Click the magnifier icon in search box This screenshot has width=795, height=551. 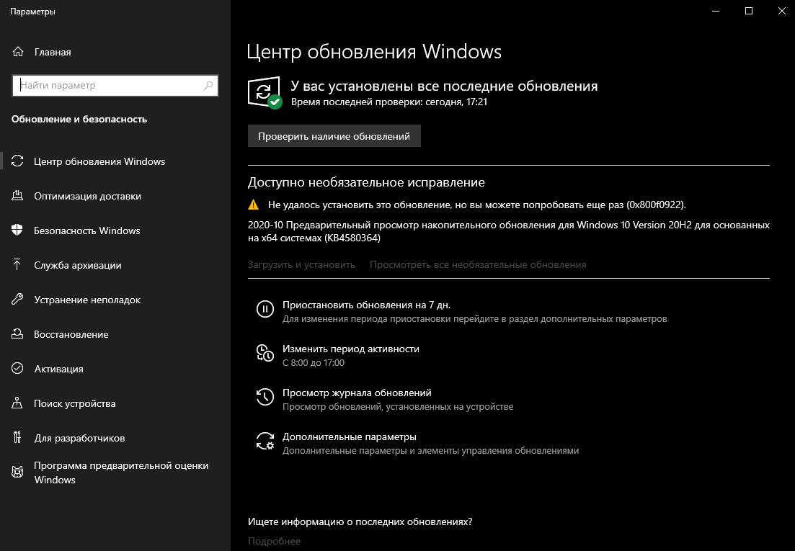[x=208, y=86]
